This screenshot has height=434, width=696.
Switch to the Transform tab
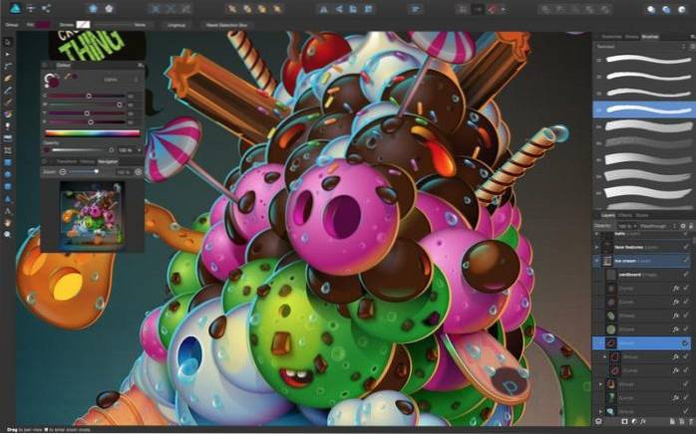point(67,162)
